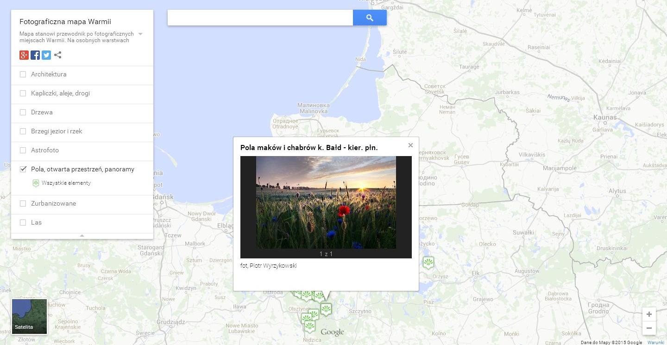This screenshot has width=667, height=345.
Task: Share map on Google Plus
Action: (x=24, y=55)
